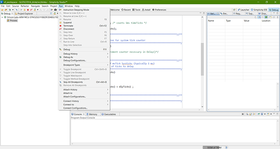
Task: Switch to the Executables tab
Action: (108, 114)
